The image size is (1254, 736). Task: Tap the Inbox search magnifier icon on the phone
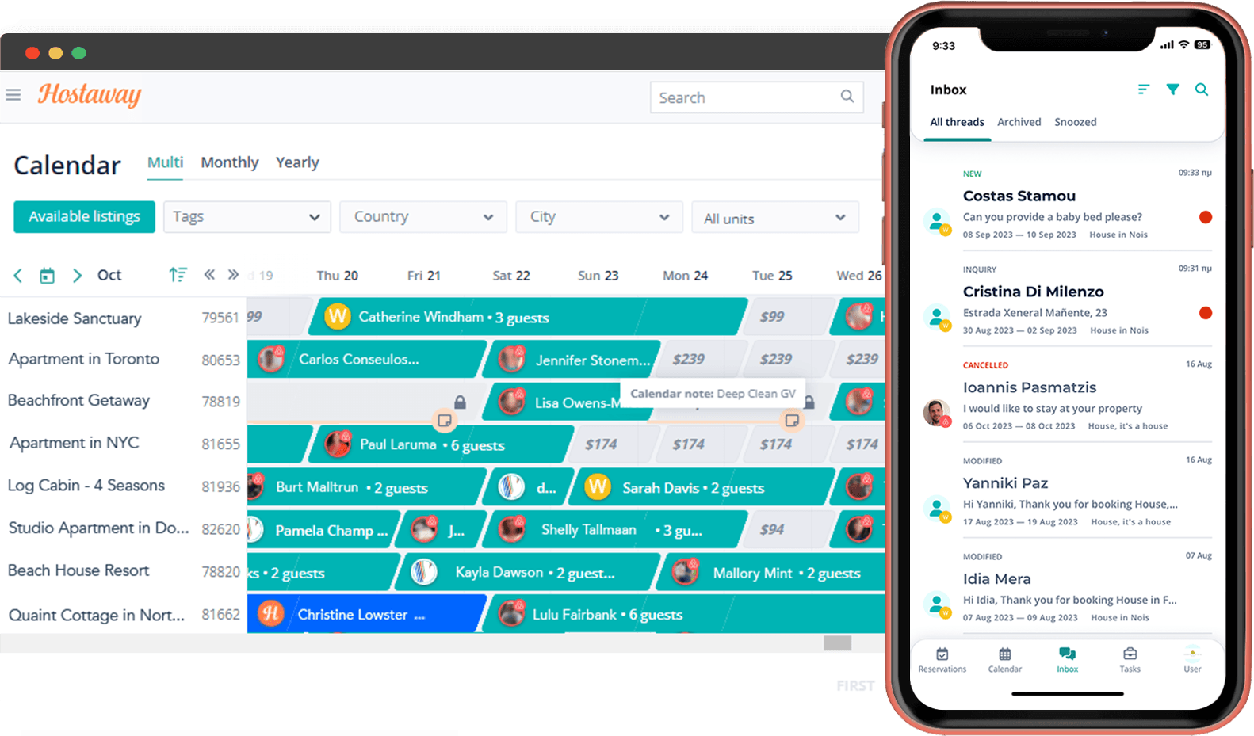coord(1202,90)
